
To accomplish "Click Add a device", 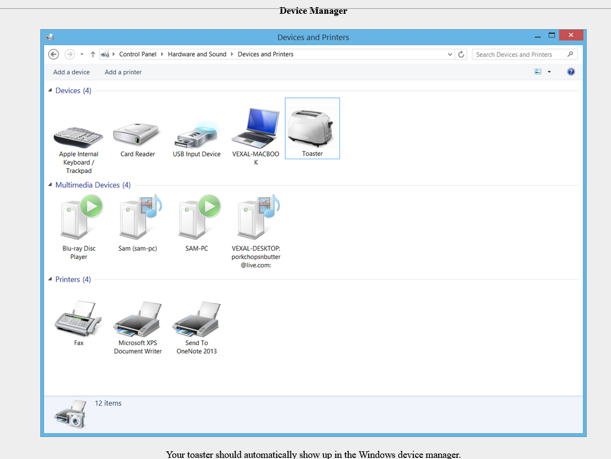I will click(71, 72).
